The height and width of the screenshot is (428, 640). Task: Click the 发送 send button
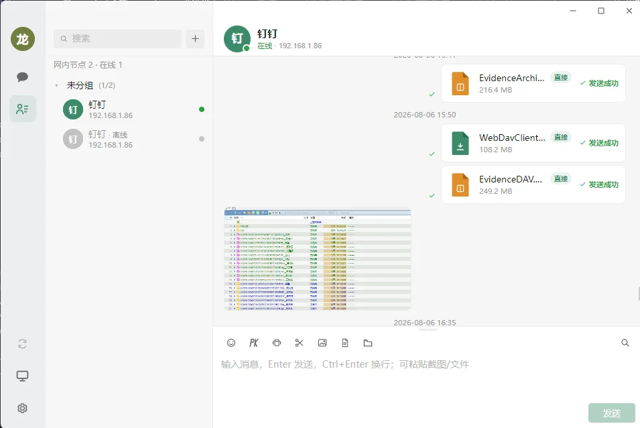611,413
